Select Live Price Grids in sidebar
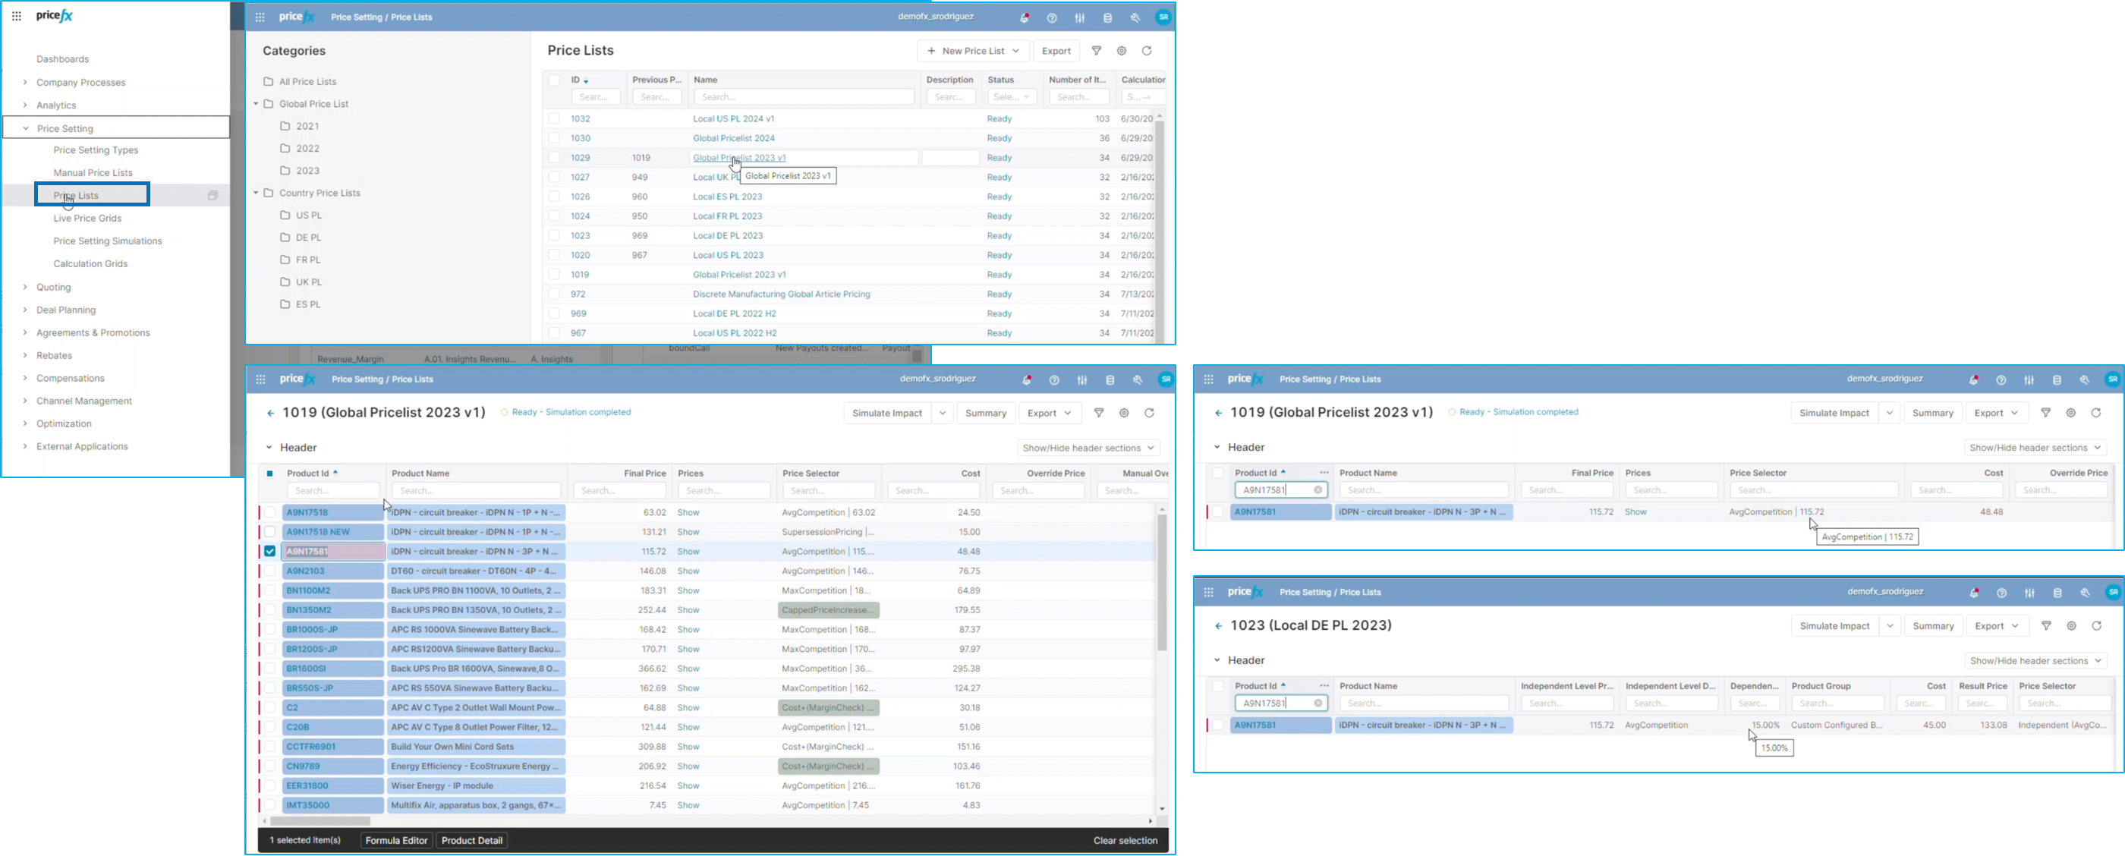This screenshot has height=856, width=2125. tap(87, 219)
